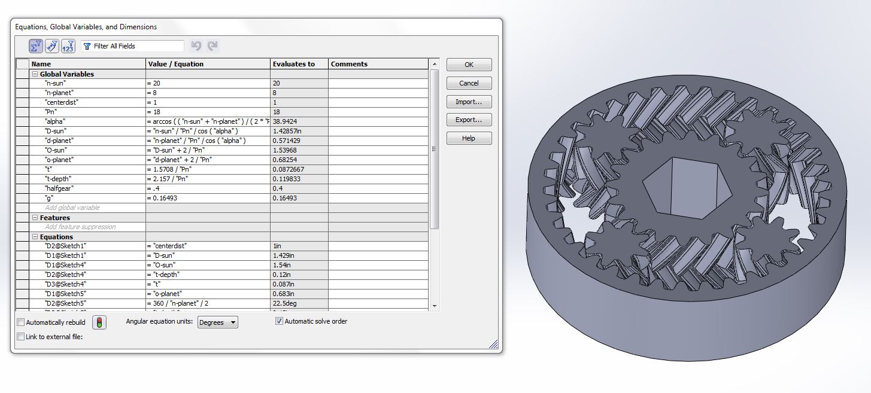Viewport: 871px width, 393px height.
Task: Click the Cancel button
Action: [469, 83]
